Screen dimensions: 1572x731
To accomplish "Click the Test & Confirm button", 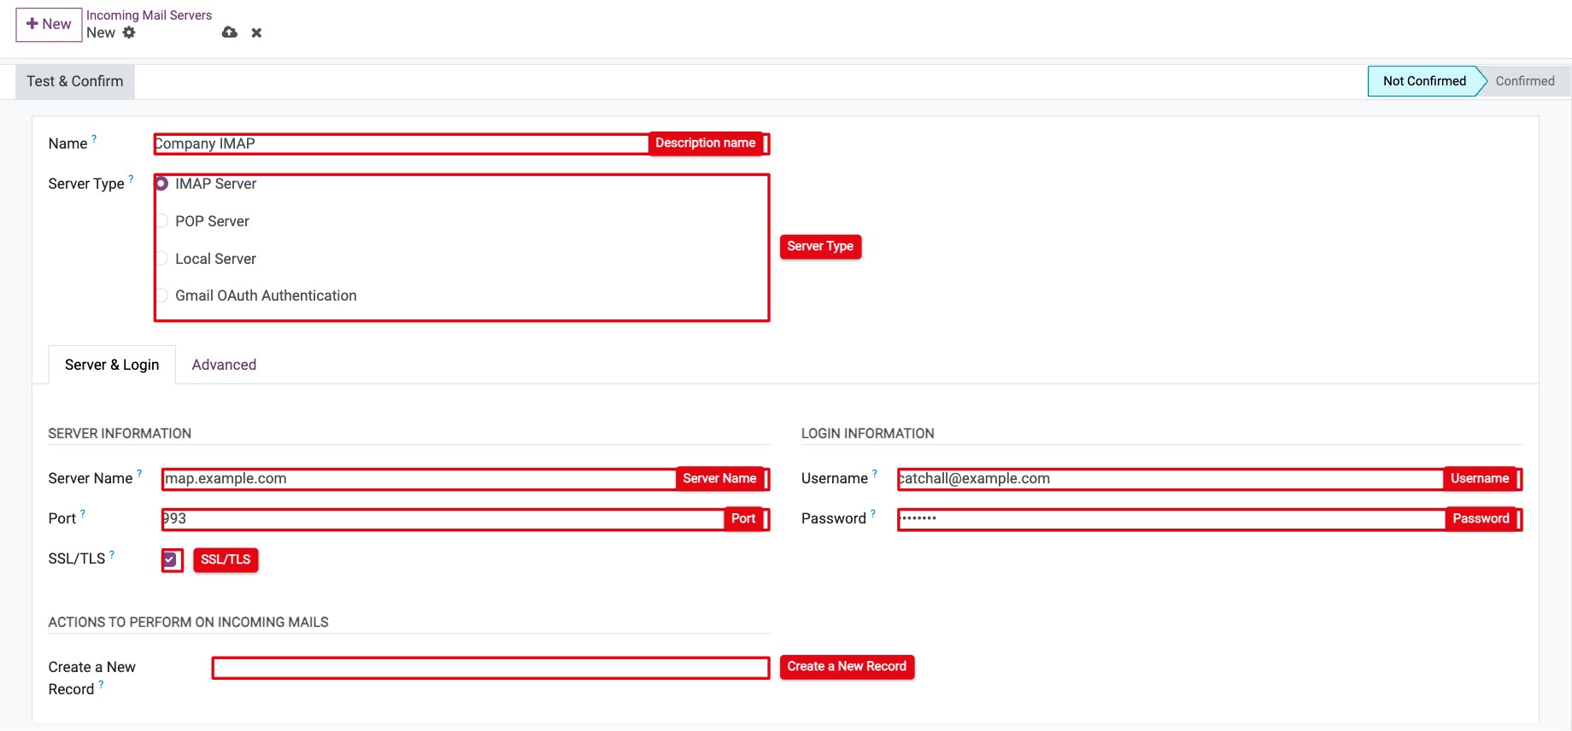I will point(75,81).
